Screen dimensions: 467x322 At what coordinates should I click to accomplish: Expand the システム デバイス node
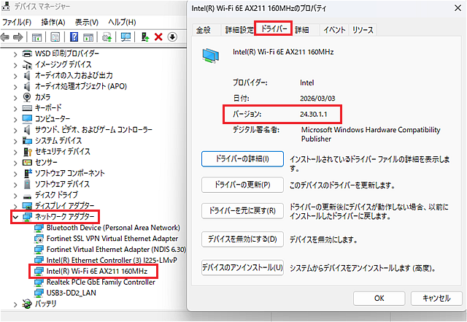pos(15,141)
